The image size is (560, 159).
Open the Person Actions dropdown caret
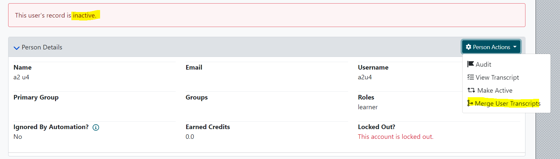tap(515, 47)
